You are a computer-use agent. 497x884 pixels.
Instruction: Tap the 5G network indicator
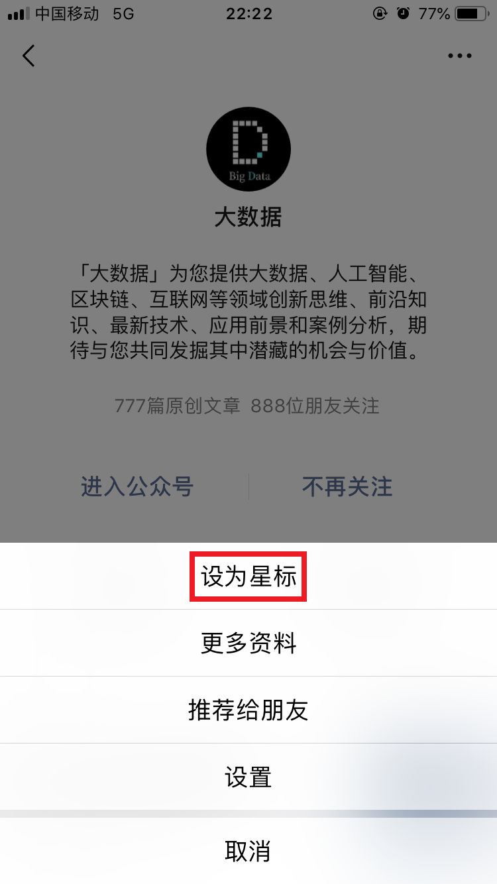click(123, 13)
